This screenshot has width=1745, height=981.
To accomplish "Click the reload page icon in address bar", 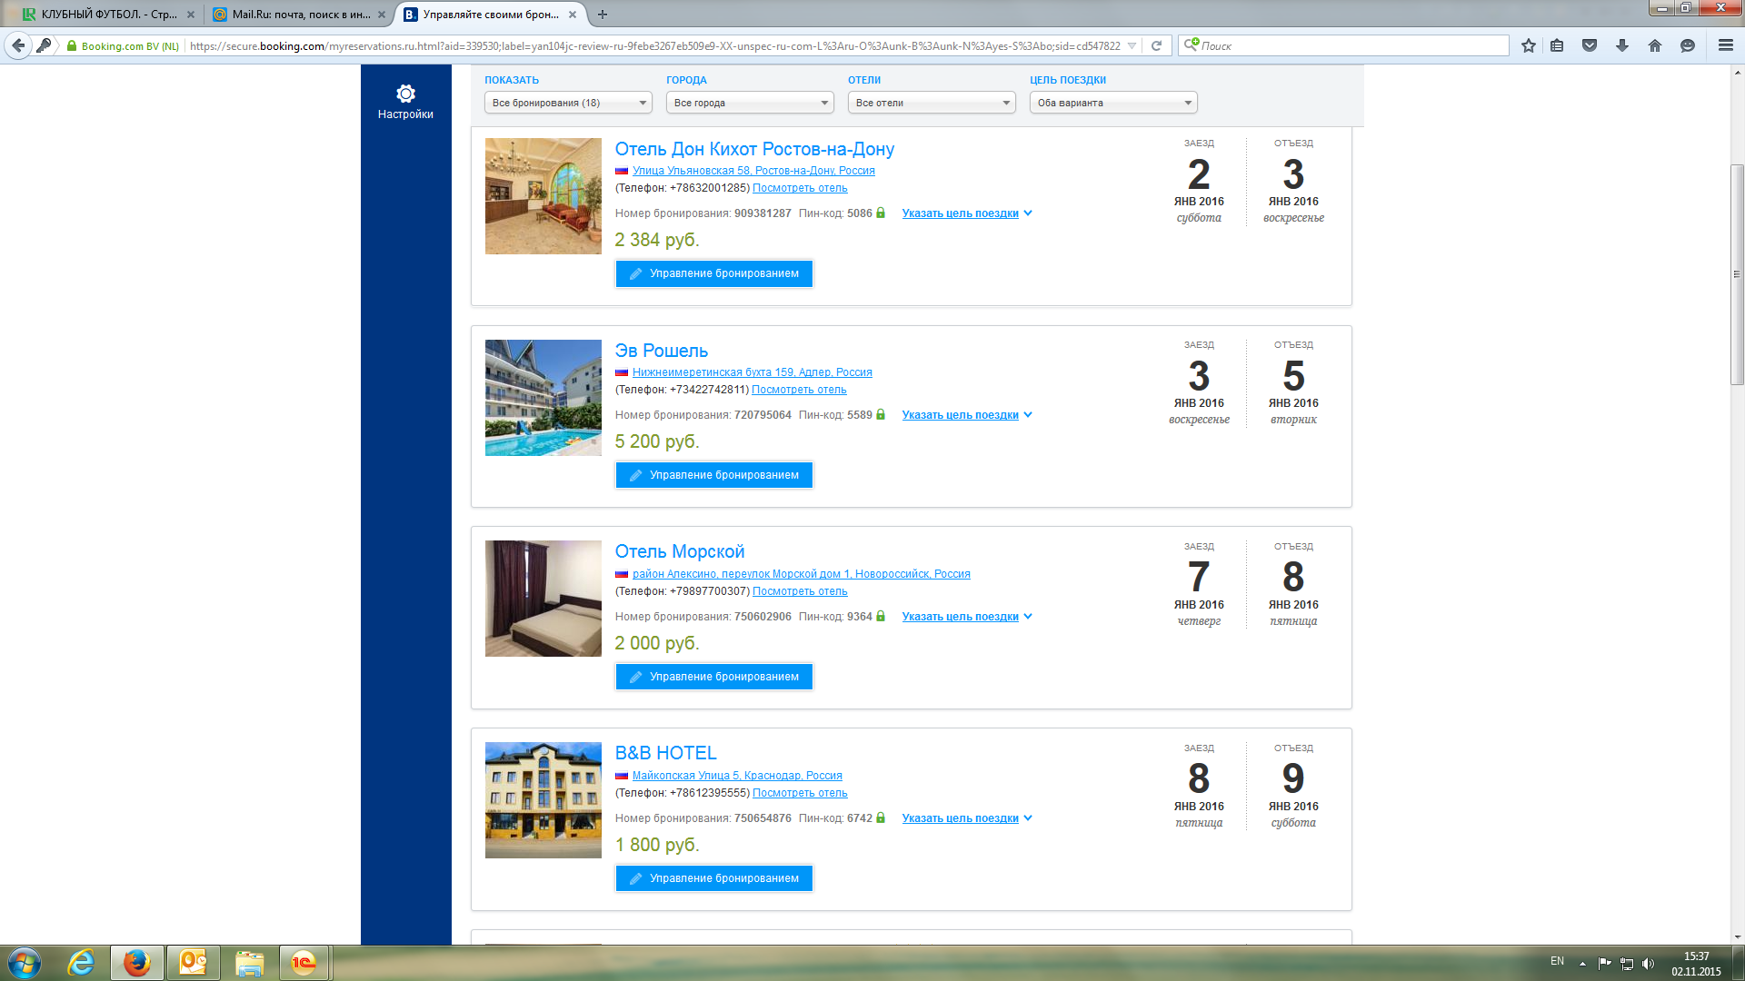I will point(1156,45).
